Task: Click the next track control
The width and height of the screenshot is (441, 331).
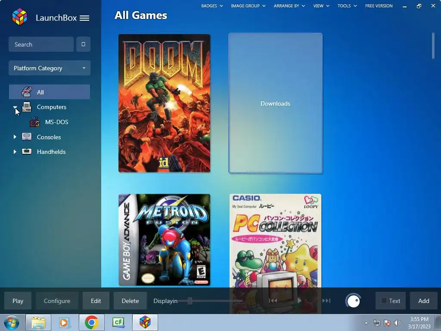Action: coord(326,300)
